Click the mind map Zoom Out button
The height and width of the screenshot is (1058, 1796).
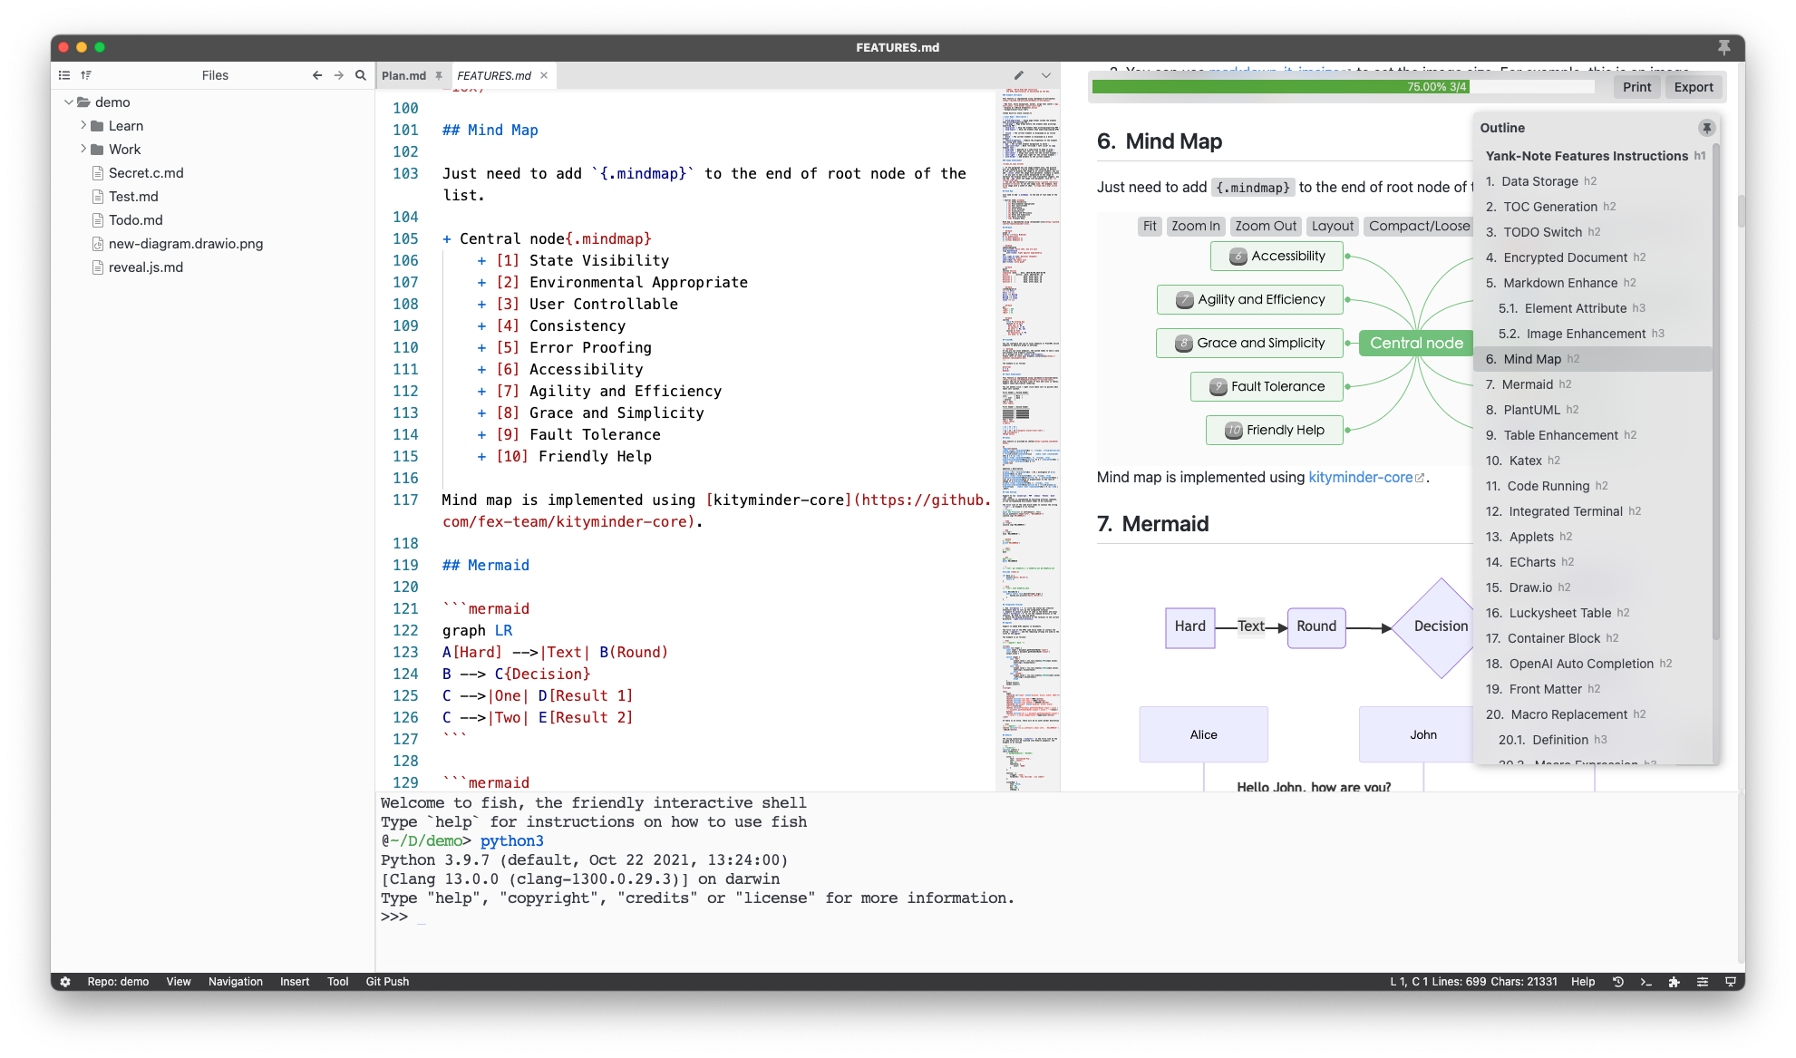pyautogui.click(x=1266, y=226)
